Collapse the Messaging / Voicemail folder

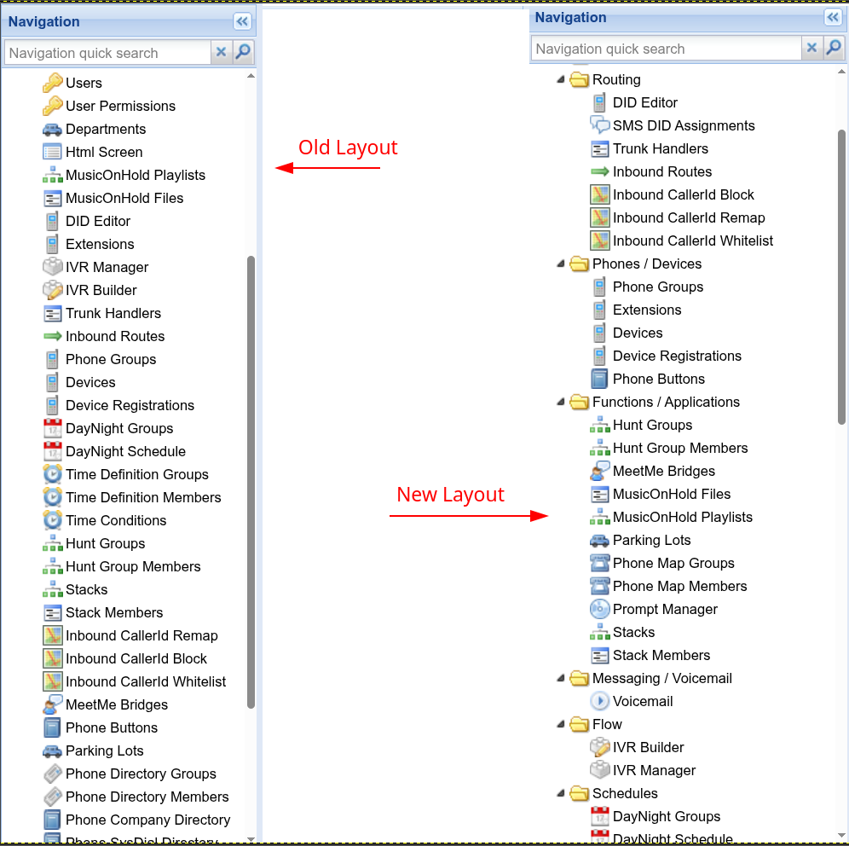coord(561,678)
